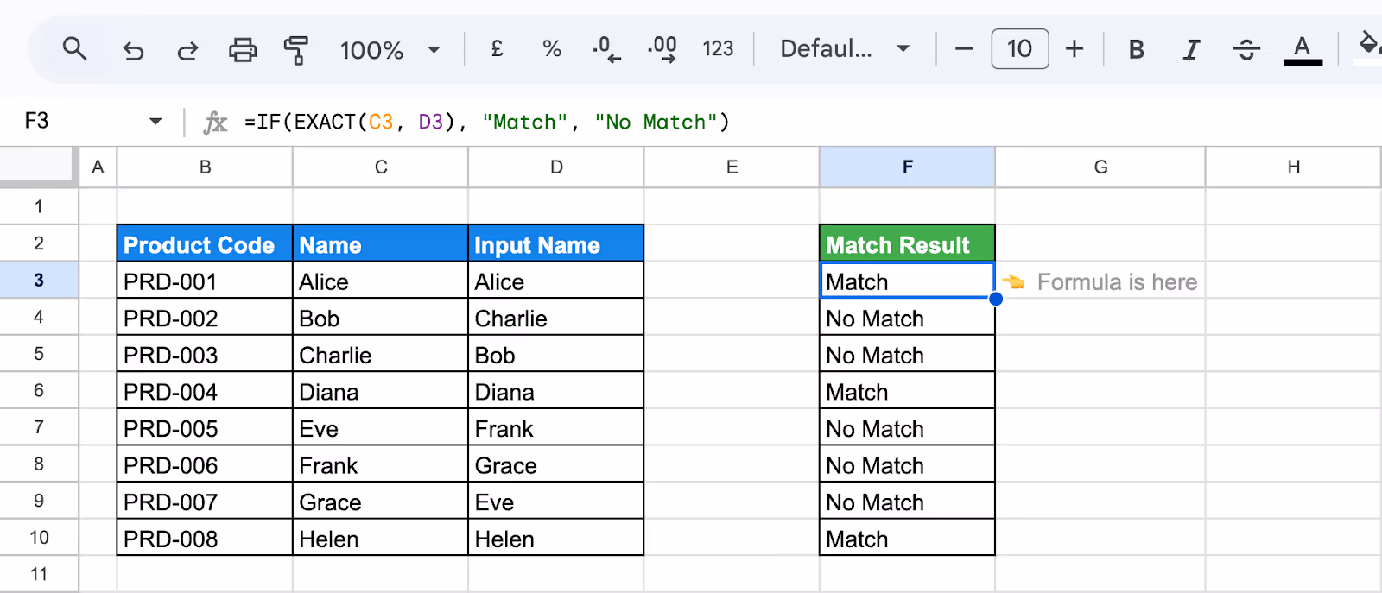The height and width of the screenshot is (593, 1382).
Task: Click the Name header cell
Action: [381, 244]
